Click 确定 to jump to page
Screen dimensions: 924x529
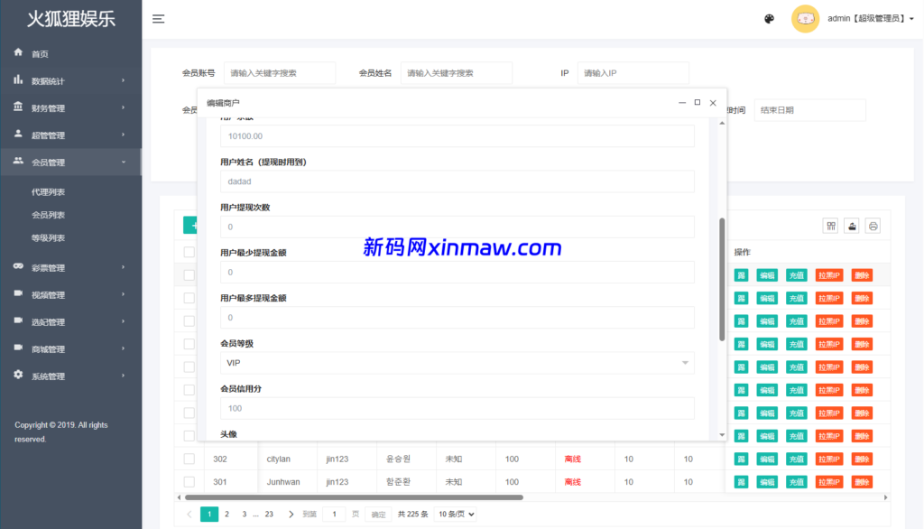tap(378, 515)
